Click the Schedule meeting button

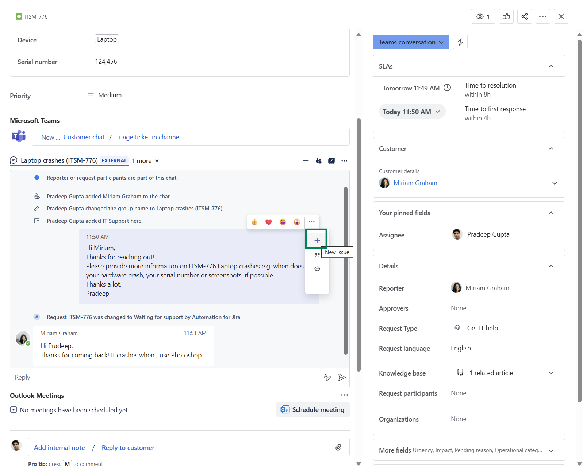312,409
